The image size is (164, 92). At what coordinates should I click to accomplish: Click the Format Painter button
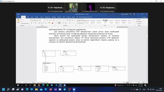coord(25,24)
